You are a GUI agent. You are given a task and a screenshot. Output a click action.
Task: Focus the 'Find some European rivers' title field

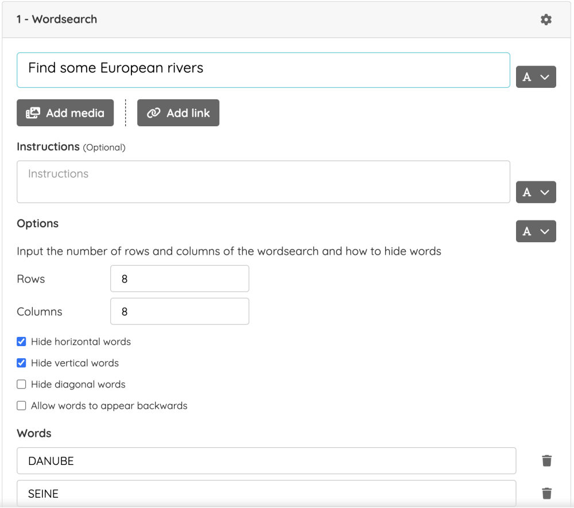pyautogui.click(x=263, y=70)
